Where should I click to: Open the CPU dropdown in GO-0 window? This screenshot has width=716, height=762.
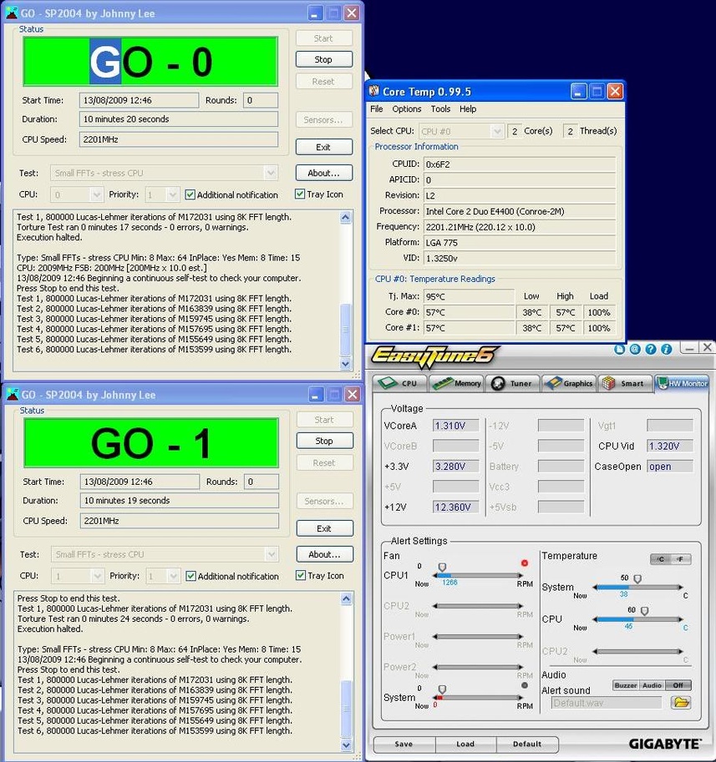click(96, 194)
